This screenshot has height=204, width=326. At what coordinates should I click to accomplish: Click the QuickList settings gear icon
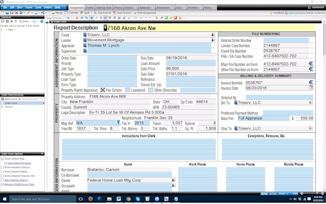click(42, 21)
